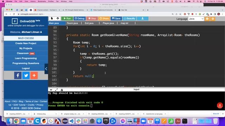Open Visual Studio Code from the Dock
This screenshot has height=126, width=225.
click(x=71, y=121)
